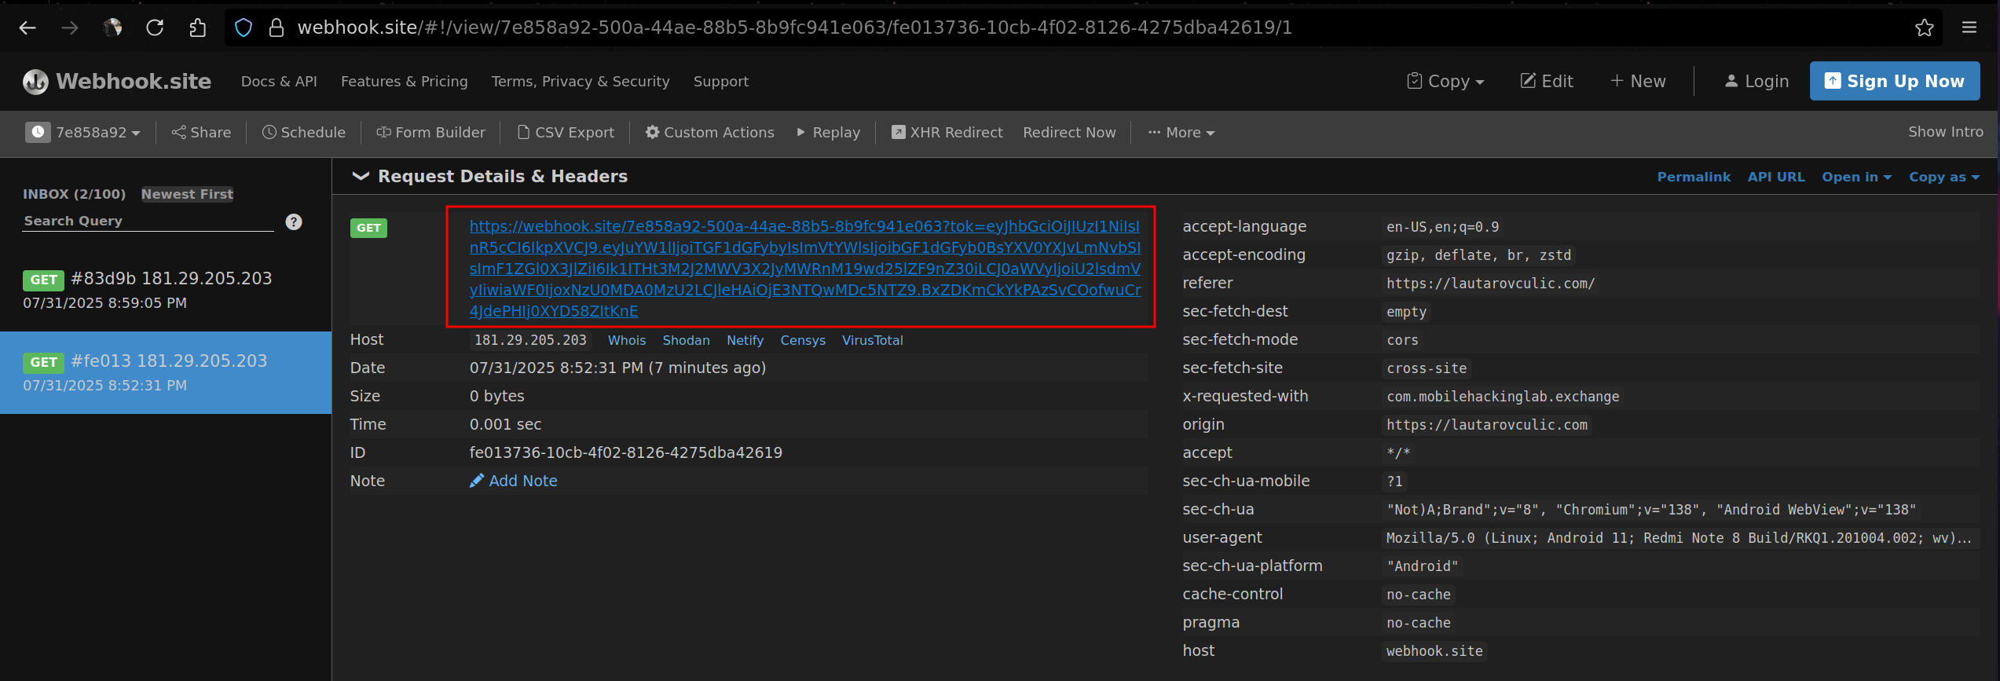Click Add Note
2000x681 pixels.
click(x=514, y=481)
